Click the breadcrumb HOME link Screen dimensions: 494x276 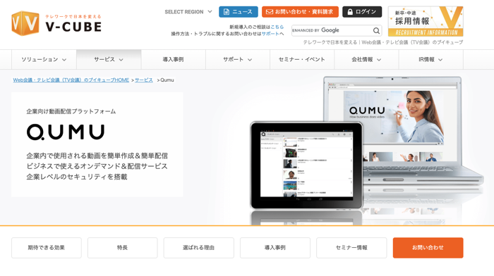pos(71,80)
